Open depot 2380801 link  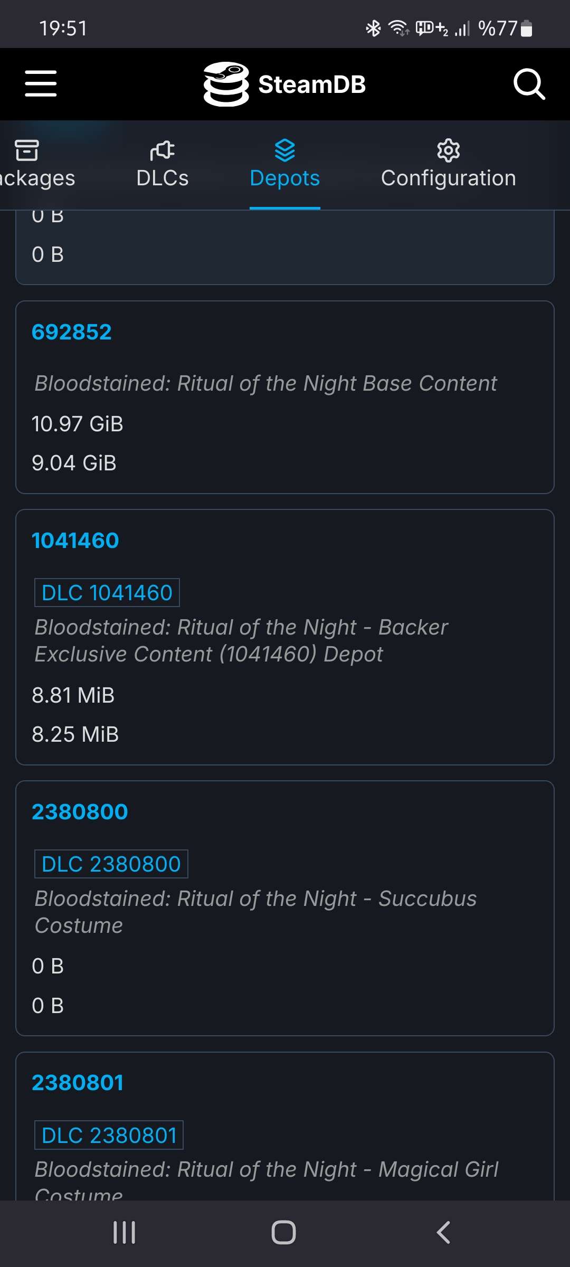(78, 1083)
